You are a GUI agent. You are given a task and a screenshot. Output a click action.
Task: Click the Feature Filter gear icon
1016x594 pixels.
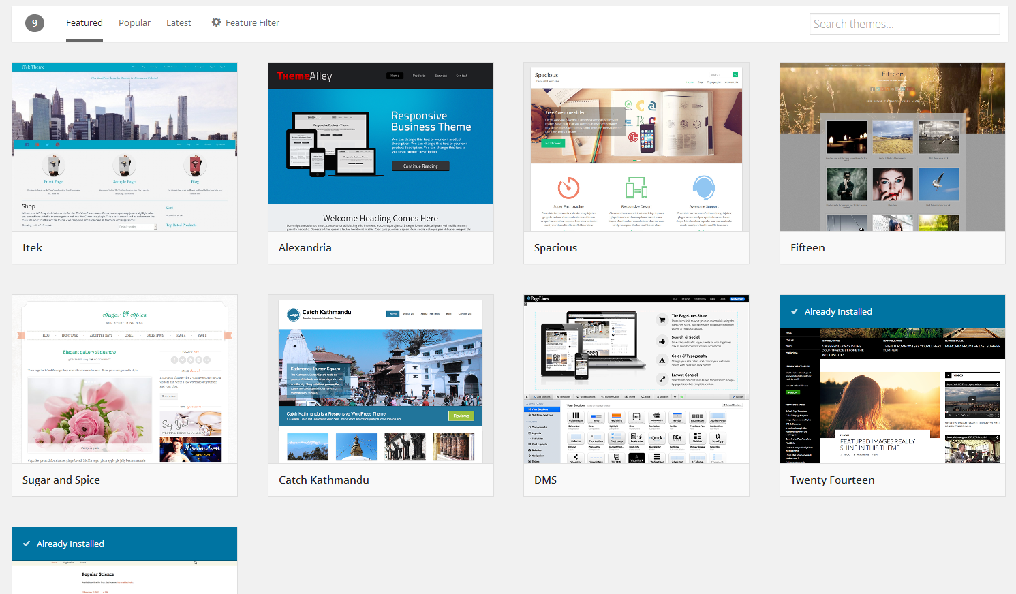tap(217, 22)
